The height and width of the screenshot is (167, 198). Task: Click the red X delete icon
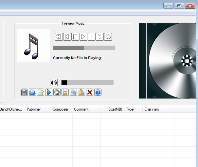90,92
